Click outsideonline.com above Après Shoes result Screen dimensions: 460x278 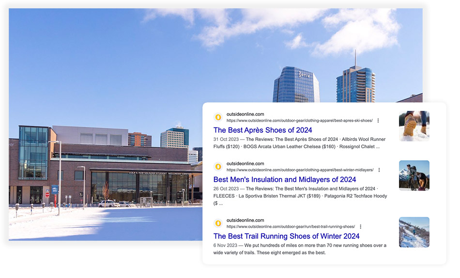click(245, 114)
